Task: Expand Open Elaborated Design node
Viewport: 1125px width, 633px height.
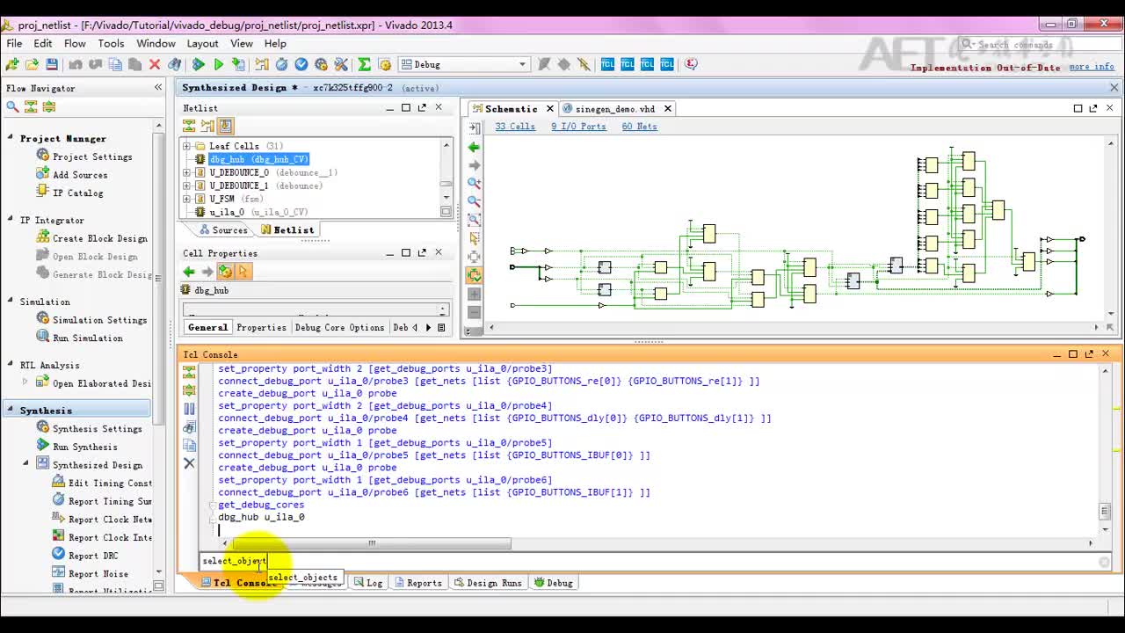Action: [25, 382]
